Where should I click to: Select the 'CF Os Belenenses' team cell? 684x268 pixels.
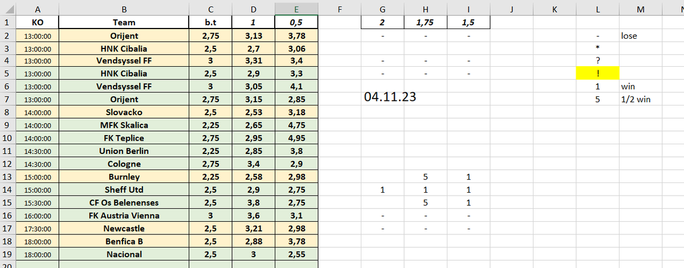click(x=124, y=202)
